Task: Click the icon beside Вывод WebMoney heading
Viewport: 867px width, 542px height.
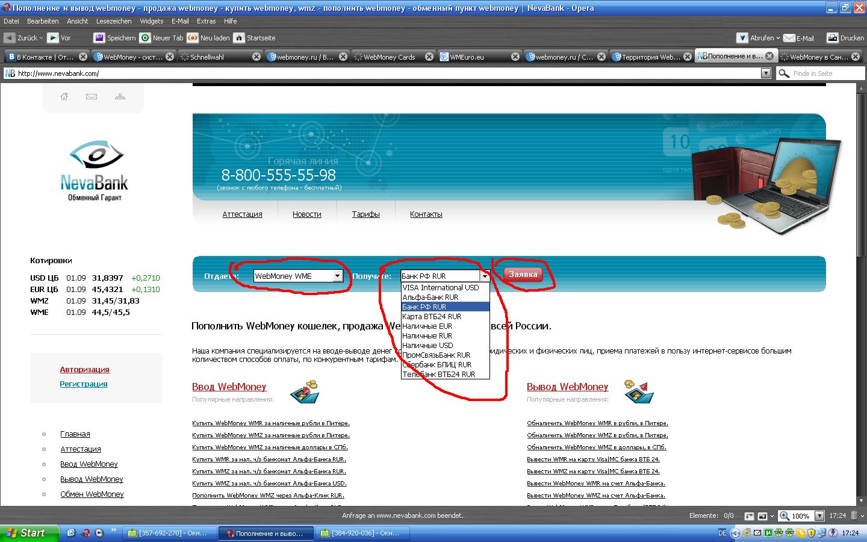Action: tap(639, 391)
